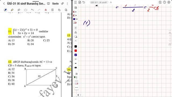Select answer option D) 38 of question 12
This screenshot has width=172, height=97.
(11, 80)
